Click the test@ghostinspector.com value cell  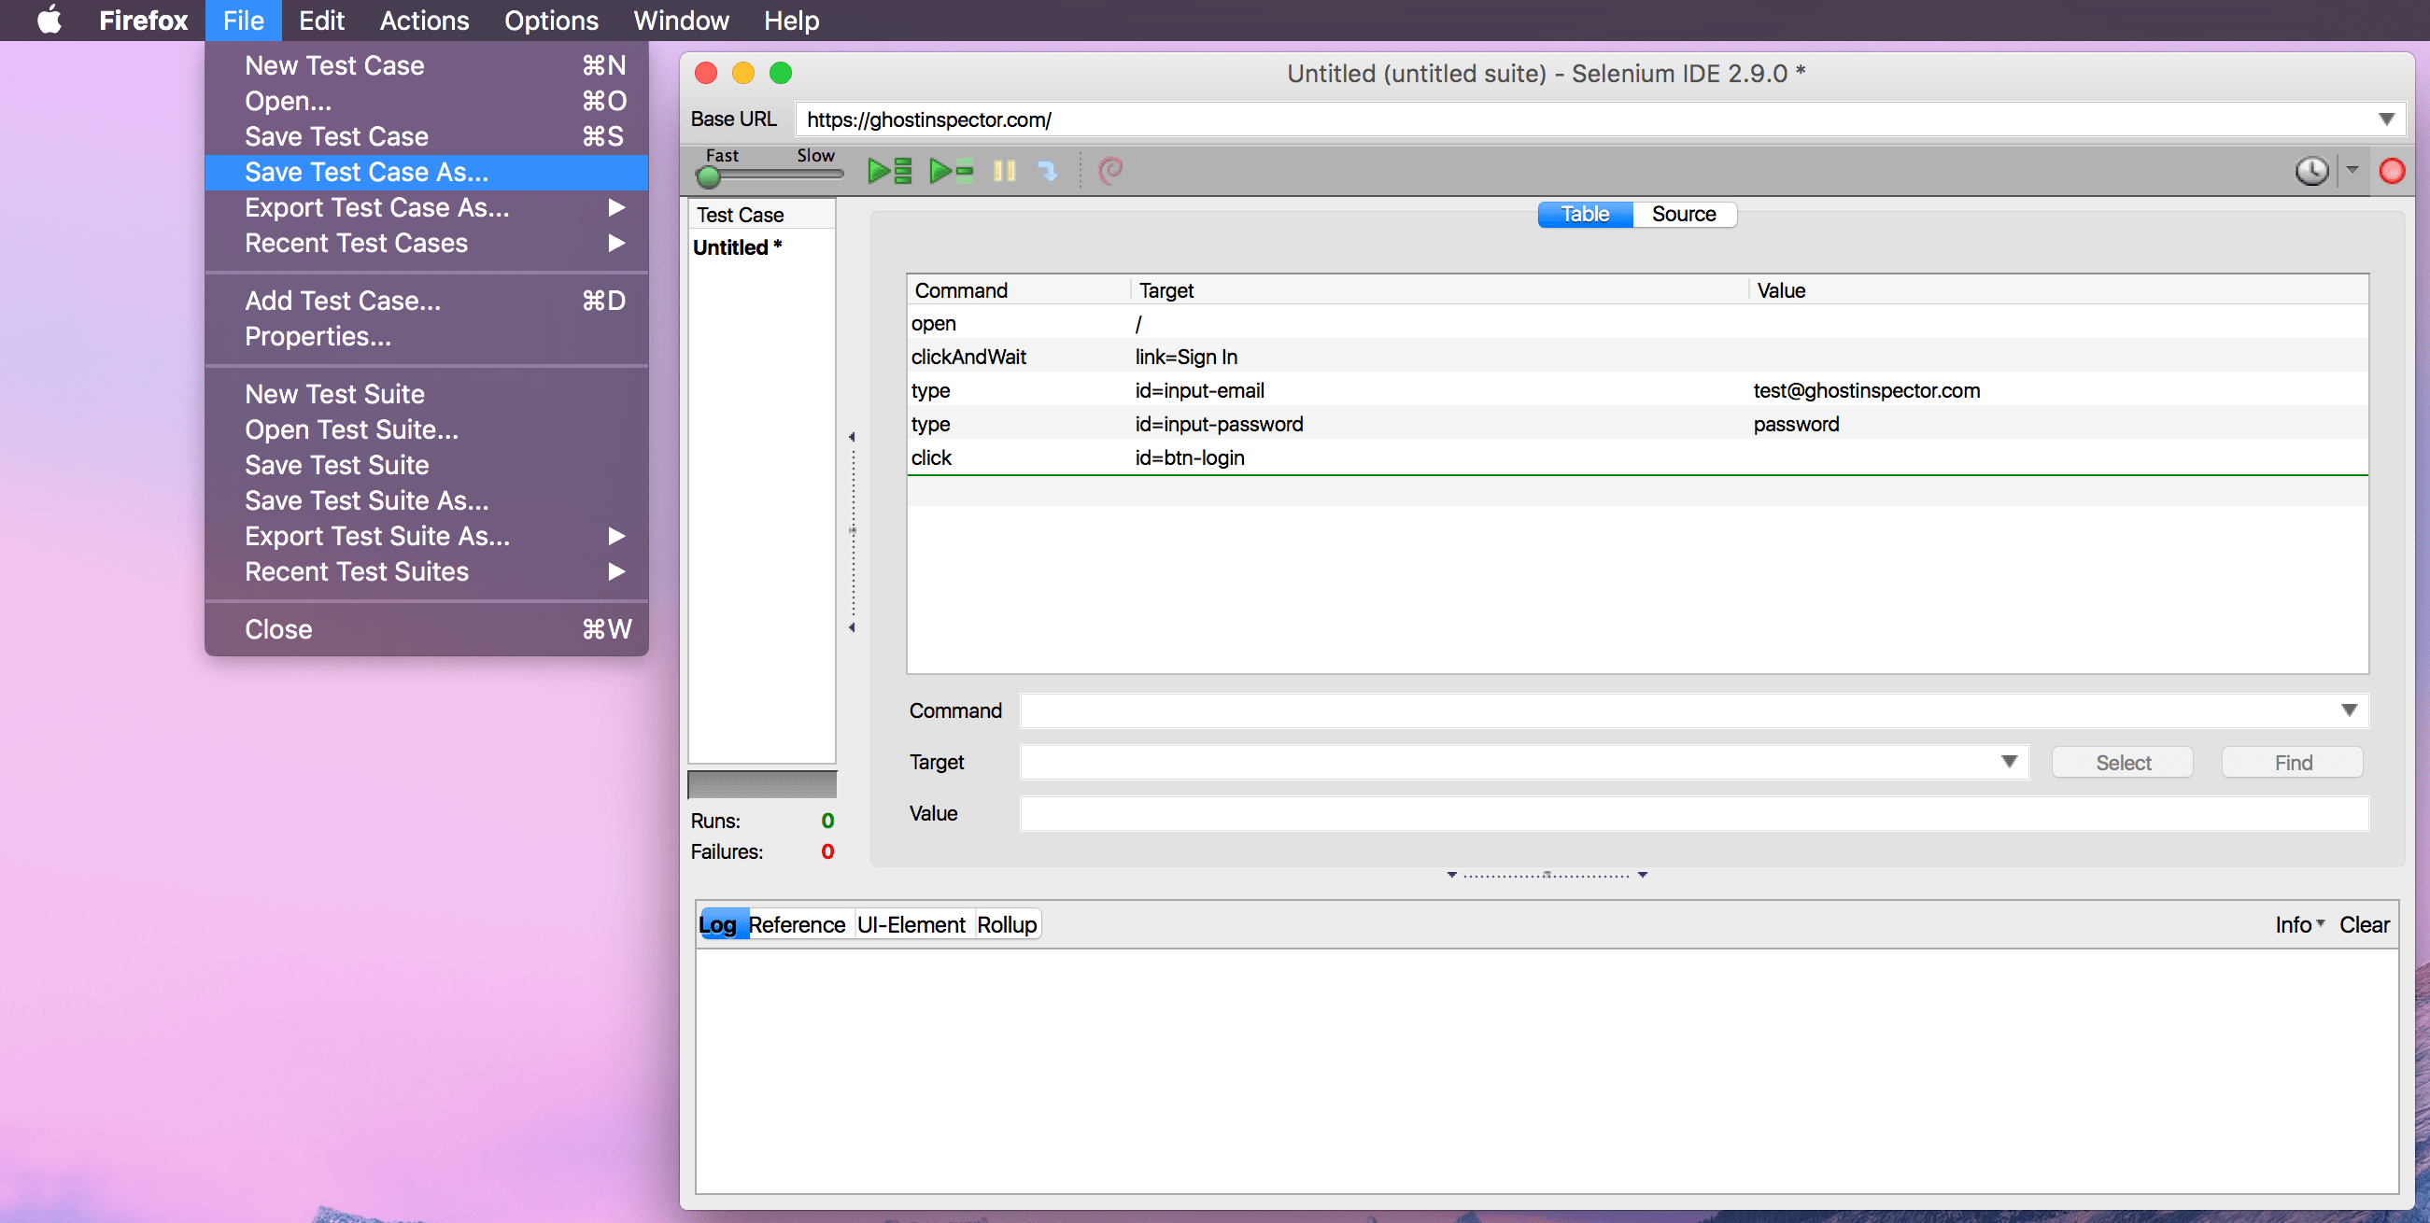[1866, 391]
